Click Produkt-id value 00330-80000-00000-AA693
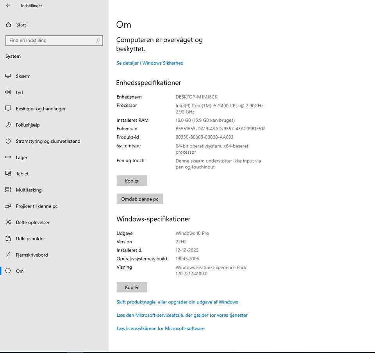375x353 pixels. (x=204, y=137)
